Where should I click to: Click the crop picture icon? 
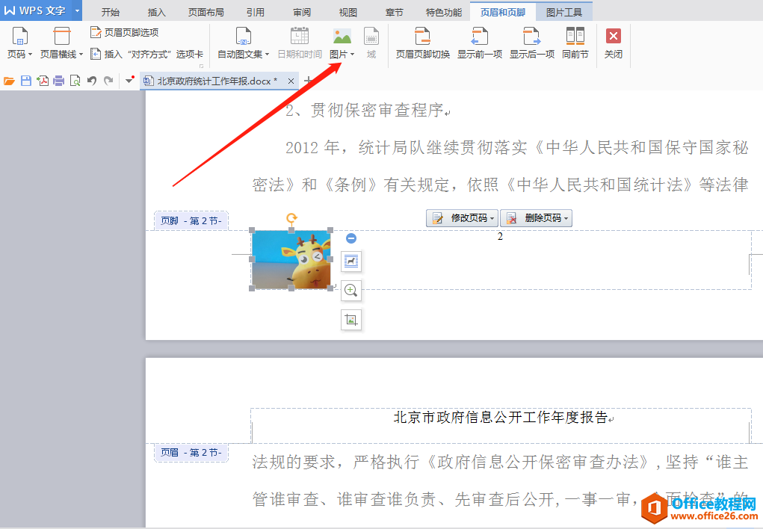350,320
